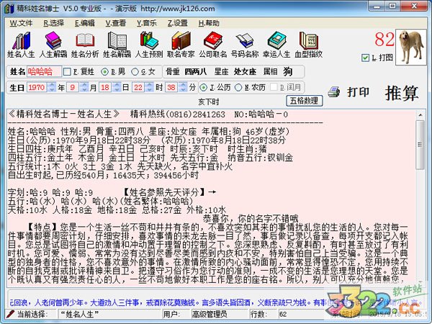This screenshot has width=432, height=324.
Task: Click the 推算 calculate button
Action: (402, 93)
